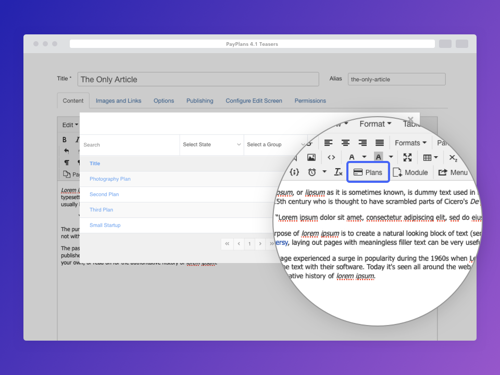Center align the text
The image size is (500, 375).
coord(345,143)
